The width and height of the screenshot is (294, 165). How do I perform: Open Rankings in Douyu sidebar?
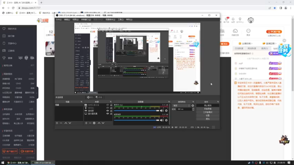point(11,36)
